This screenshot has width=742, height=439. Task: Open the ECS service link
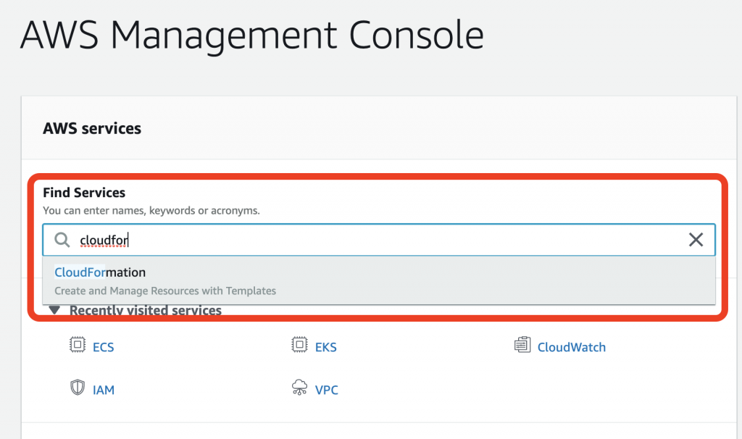pyautogui.click(x=103, y=347)
